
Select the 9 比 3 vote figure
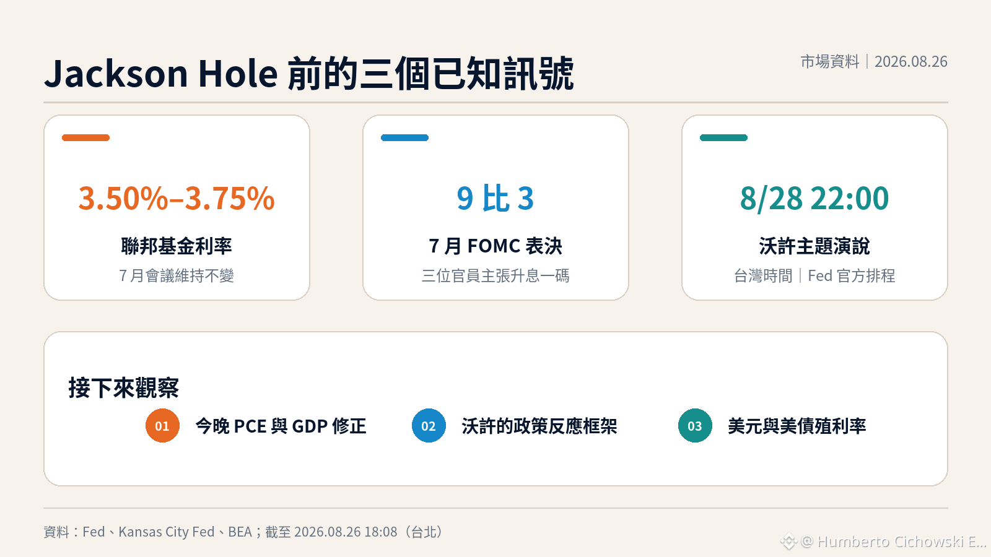coord(495,199)
